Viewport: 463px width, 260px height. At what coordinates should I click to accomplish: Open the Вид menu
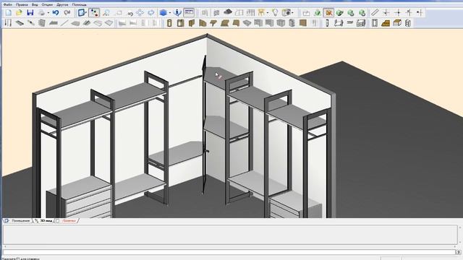[x=35, y=5]
